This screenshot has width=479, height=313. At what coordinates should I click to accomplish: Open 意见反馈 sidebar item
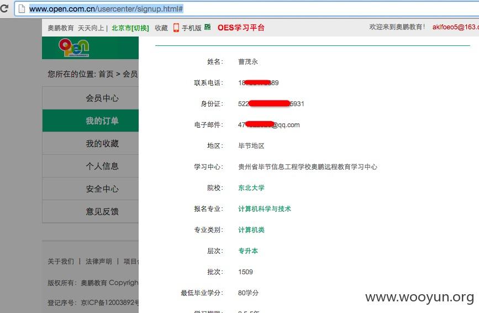(x=91, y=211)
